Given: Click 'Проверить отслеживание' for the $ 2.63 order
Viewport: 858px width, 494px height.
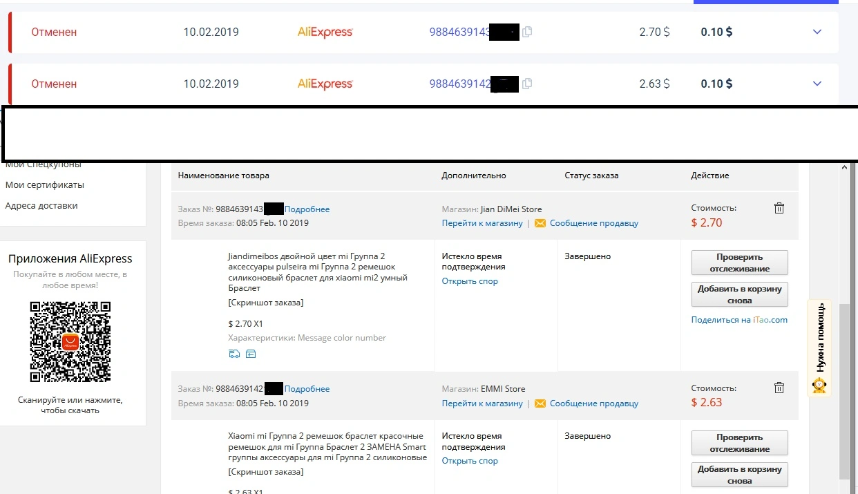Looking at the screenshot, I should [x=740, y=443].
